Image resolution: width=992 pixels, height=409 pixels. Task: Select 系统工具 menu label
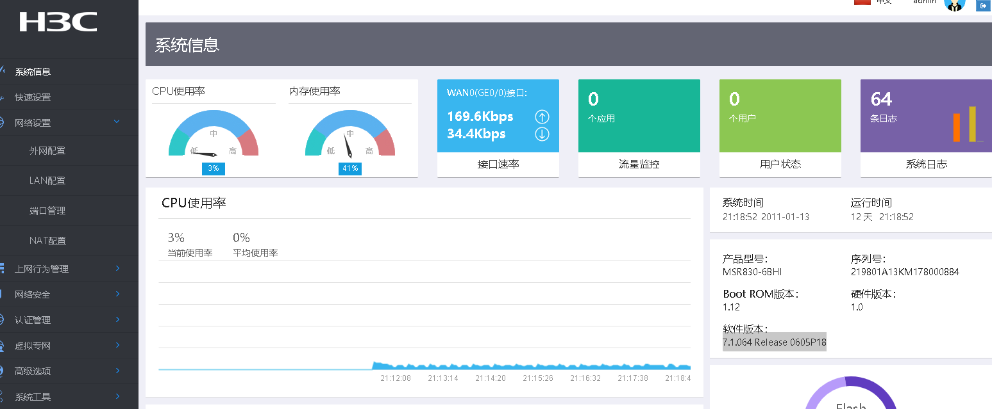[x=33, y=397]
